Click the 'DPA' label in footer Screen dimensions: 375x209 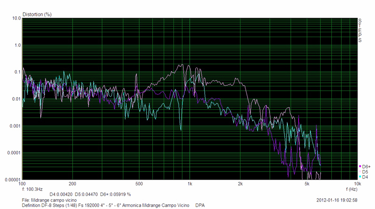[200, 205]
